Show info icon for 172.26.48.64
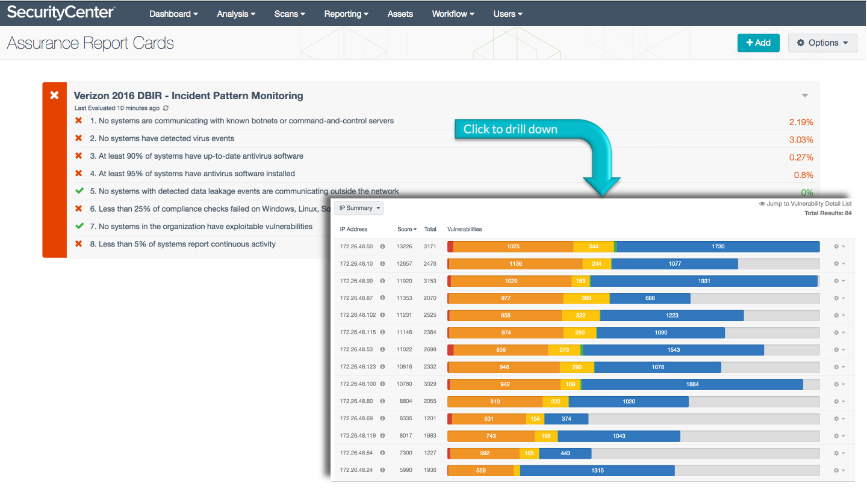The image size is (867, 493). (x=382, y=453)
